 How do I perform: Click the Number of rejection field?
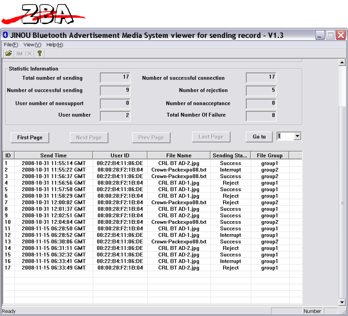(x=261, y=90)
